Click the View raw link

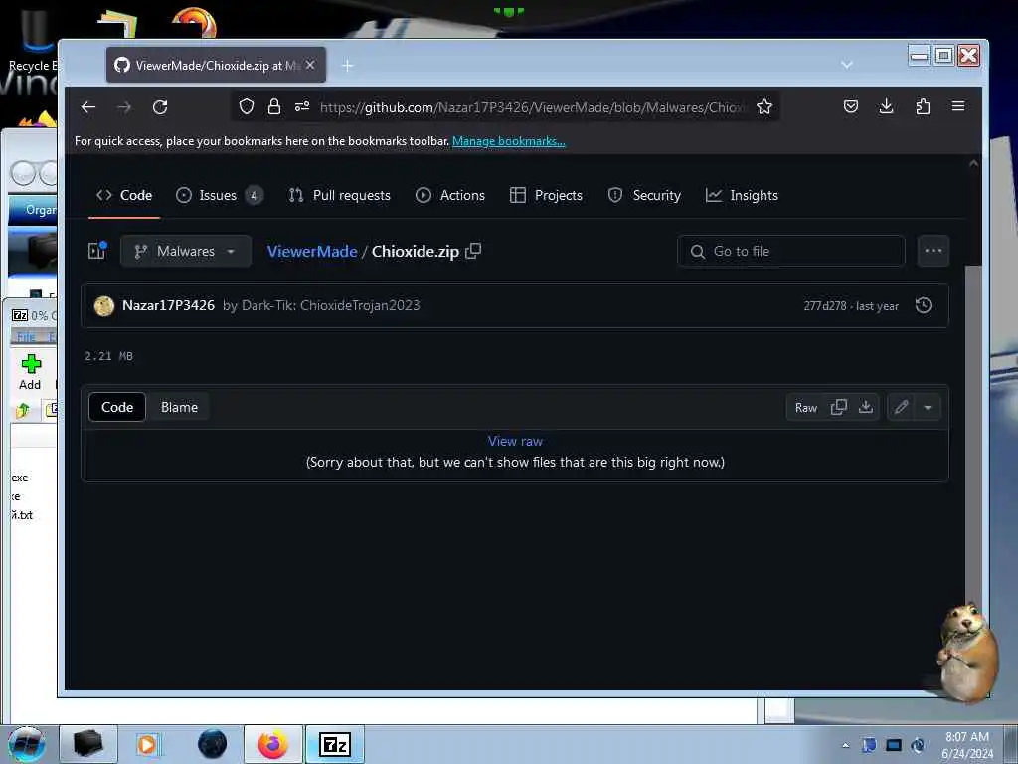[515, 441]
